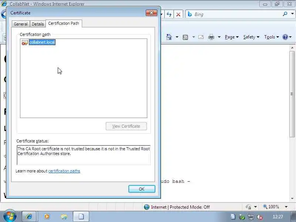
Task: Click the Read Mail icon
Action: [x=201, y=37]
